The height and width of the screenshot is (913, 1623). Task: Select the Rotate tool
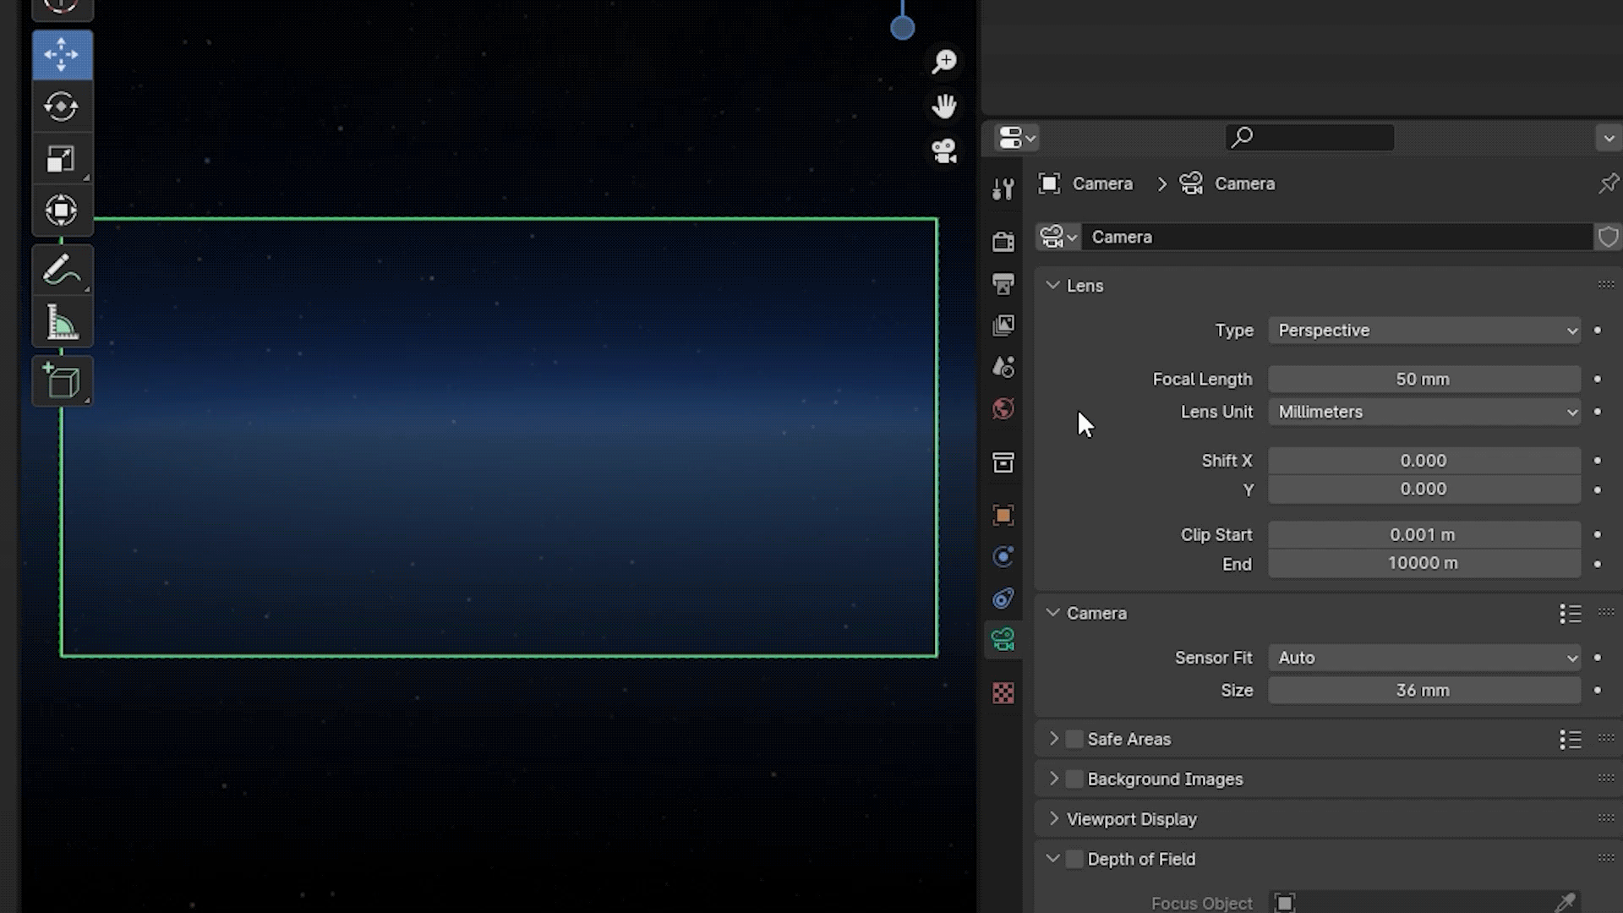[62, 107]
